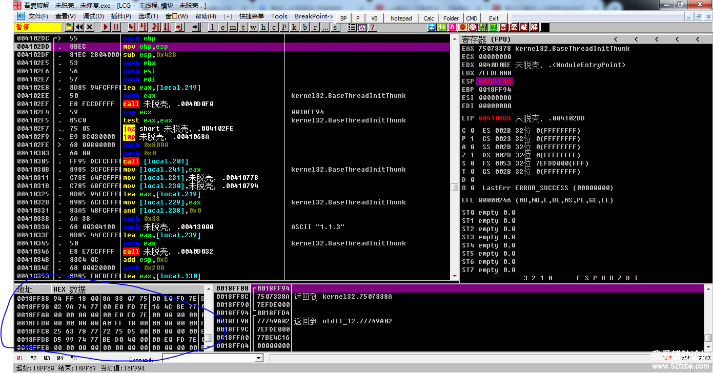Click the purple appearance toolbar icon
The image size is (713, 373).
click(362, 27)
